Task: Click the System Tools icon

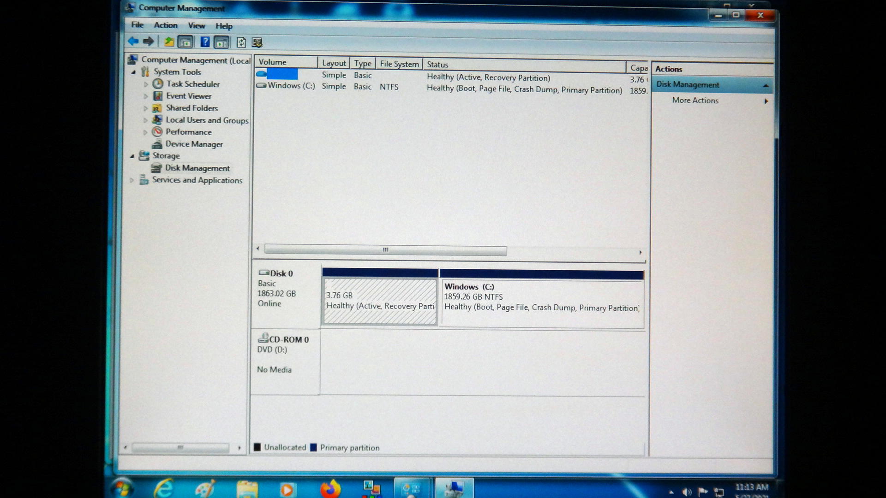Action: pyautogui.click(x=145, y=71)
